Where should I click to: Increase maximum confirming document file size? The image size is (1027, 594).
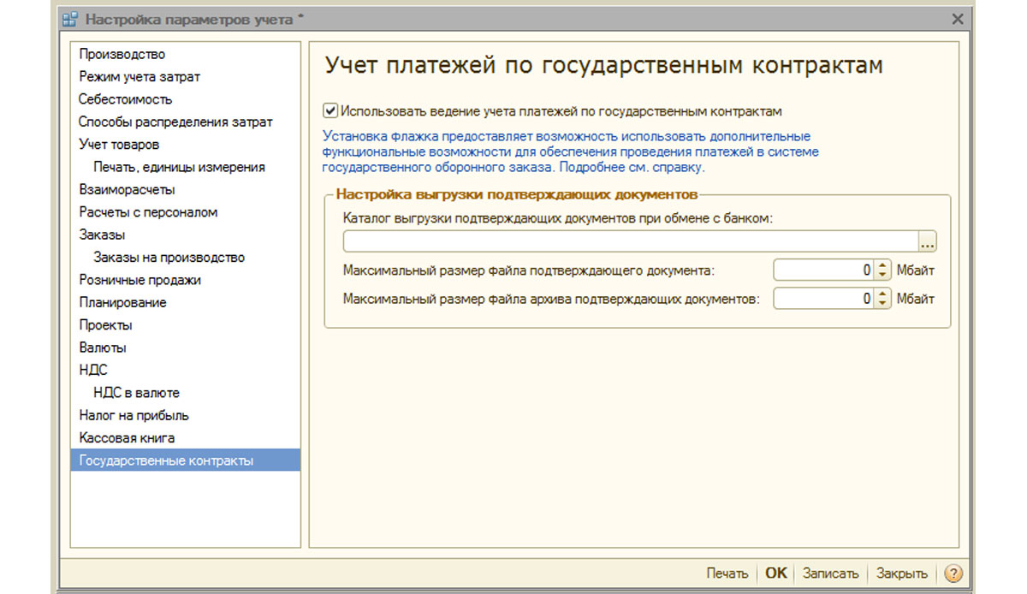[x=883, y=266]
